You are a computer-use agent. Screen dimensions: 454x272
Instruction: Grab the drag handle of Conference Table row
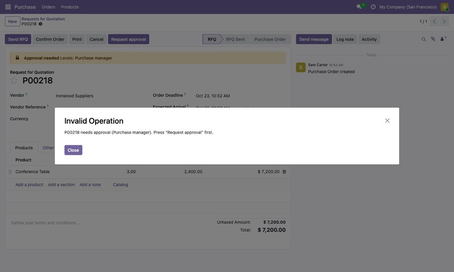pyautogui.click(x=10, y=172)
